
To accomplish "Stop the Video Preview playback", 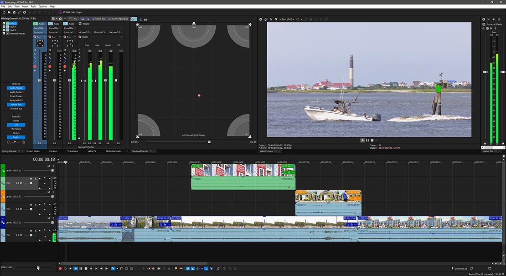I will [x=372, y=141].
